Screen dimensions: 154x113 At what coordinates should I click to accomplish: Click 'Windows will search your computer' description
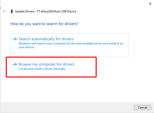point(71,45)
